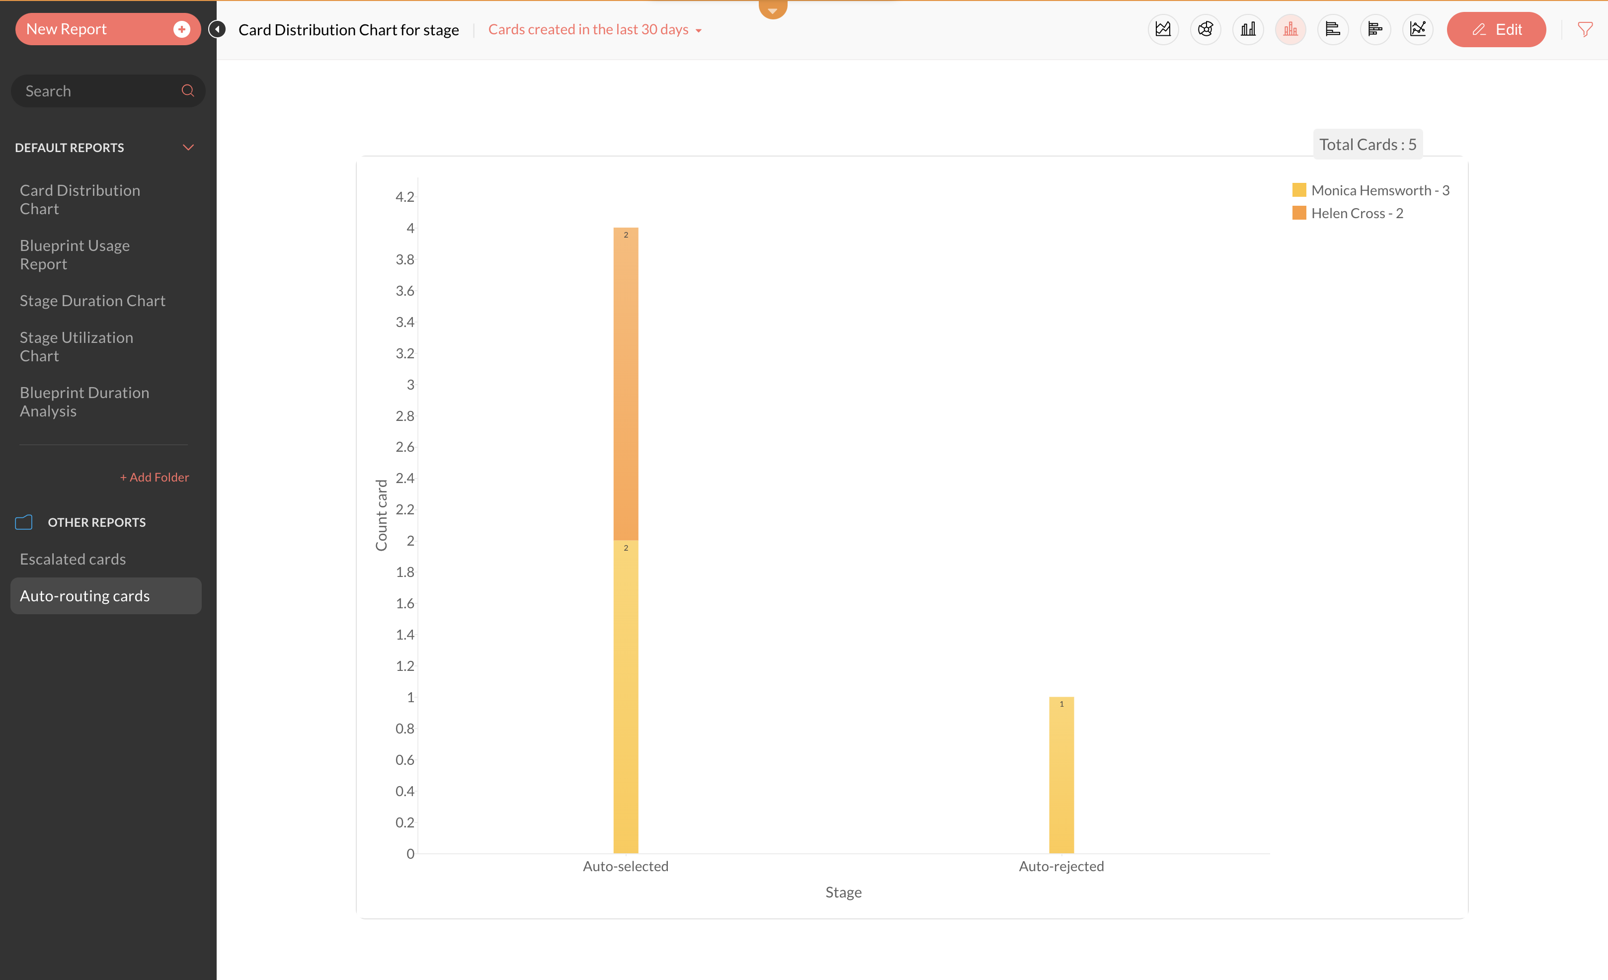This screenshot has width=1608, height=980.
Task: Switch to the vertical bar chart
Action: (x=1248, y=29)
